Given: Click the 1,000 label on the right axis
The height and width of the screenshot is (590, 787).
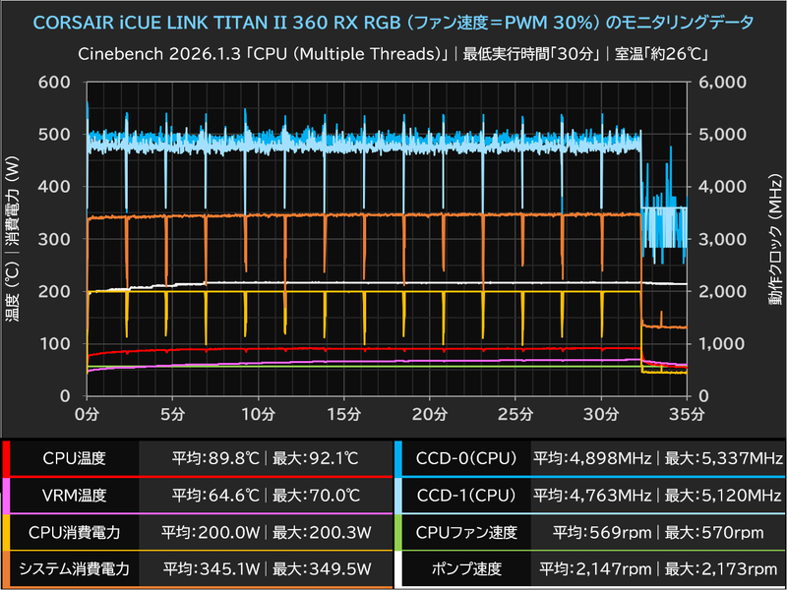Looking at the screenshot, I should coord(723,343).
